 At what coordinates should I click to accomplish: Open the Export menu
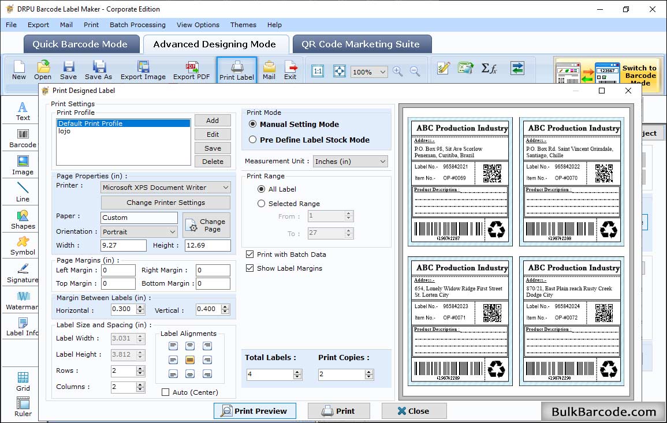[x=38, y=25]
